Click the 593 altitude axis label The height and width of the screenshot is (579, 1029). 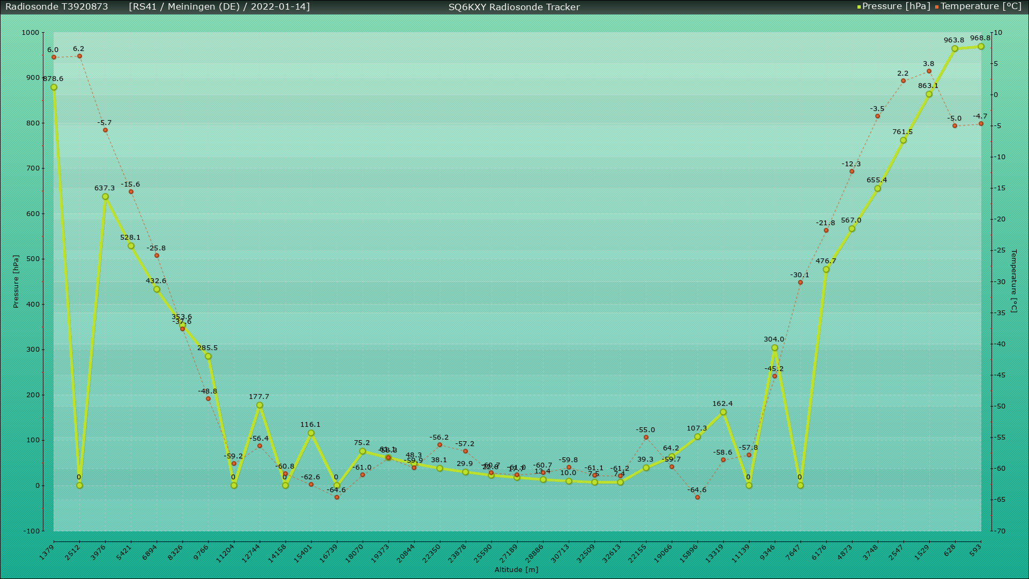pos(976,550)
